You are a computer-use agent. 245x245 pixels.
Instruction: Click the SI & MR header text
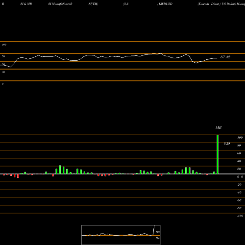tap(26, 4)
